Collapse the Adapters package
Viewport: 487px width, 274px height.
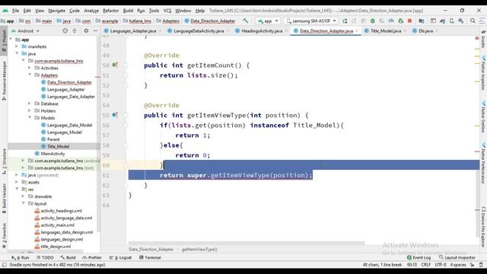(30, 75)
